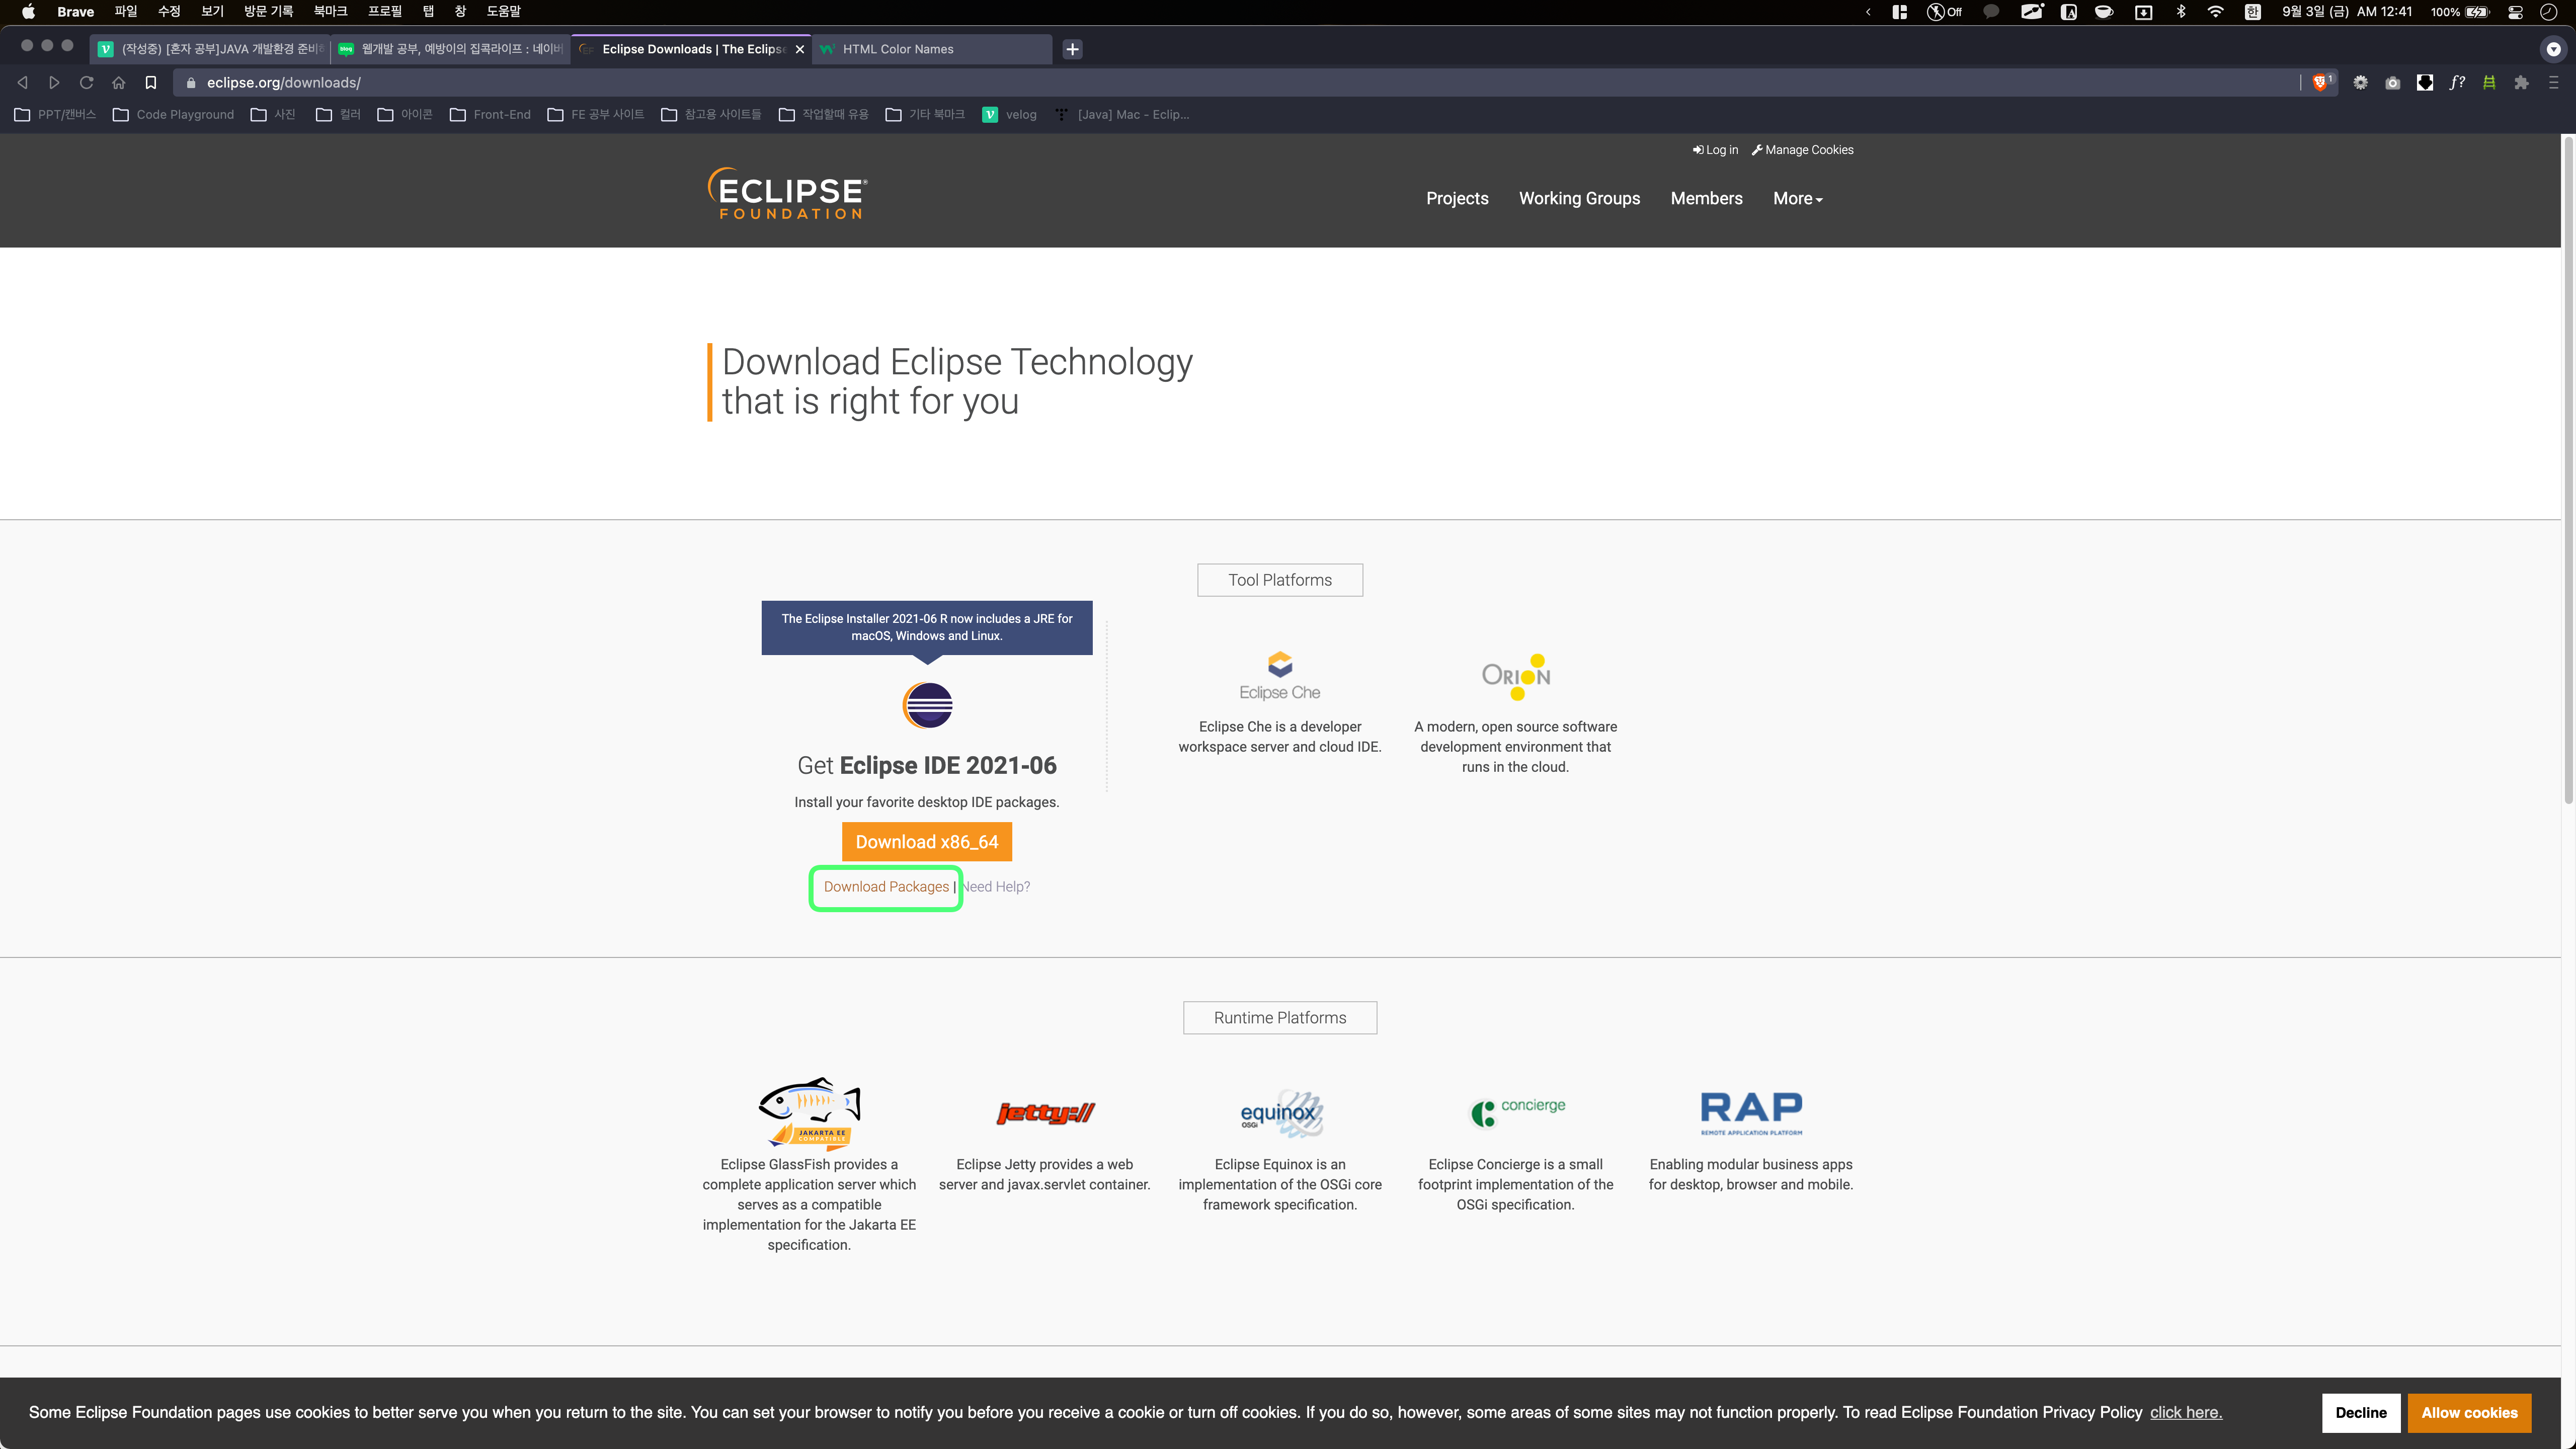Click the green ladder extension icon
The height and width of the screenshot is (1449, 2576).
[x=2489, y=83]
